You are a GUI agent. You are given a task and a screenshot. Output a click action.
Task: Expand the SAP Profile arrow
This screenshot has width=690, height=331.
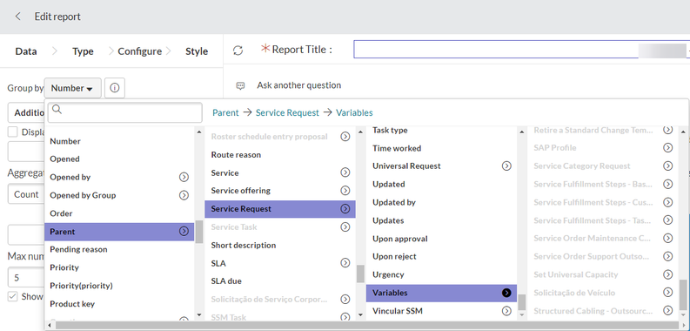668,148
